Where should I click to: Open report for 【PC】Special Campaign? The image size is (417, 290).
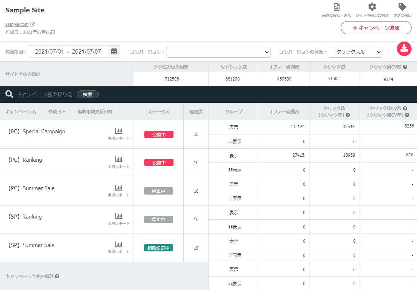(118, 131)
